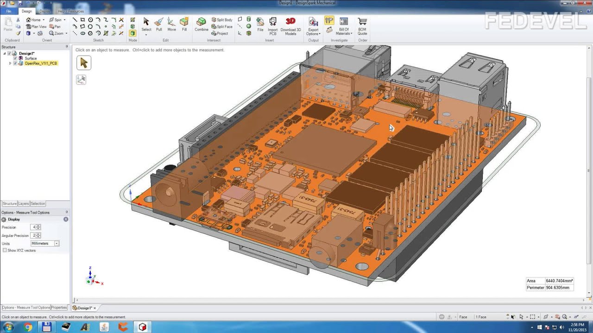
Task: Open Chrome from the taskbar
Action: point(28,327)
